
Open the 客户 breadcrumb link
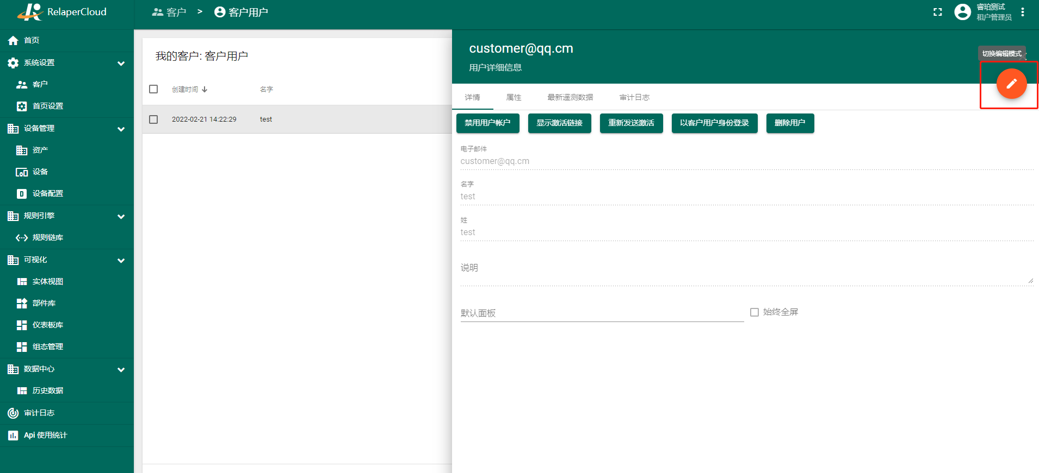tap(169, 12)
